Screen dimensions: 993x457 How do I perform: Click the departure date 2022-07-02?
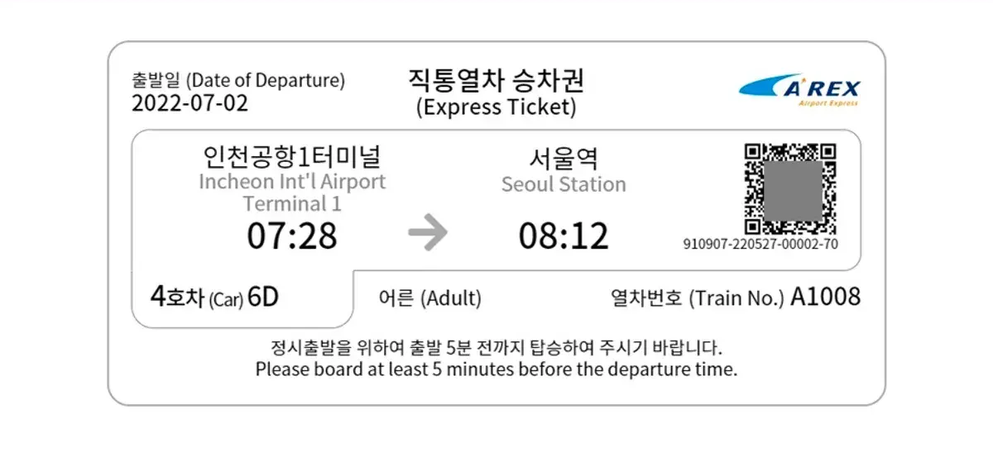(189, 103)
